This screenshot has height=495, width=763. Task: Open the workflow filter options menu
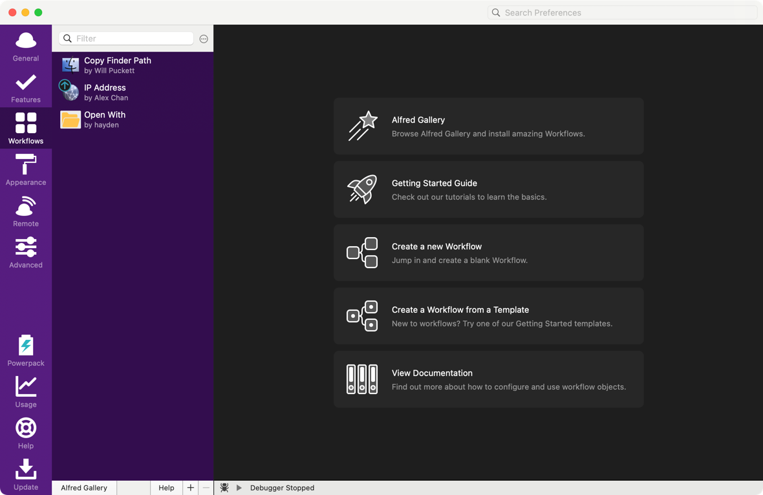204,39
